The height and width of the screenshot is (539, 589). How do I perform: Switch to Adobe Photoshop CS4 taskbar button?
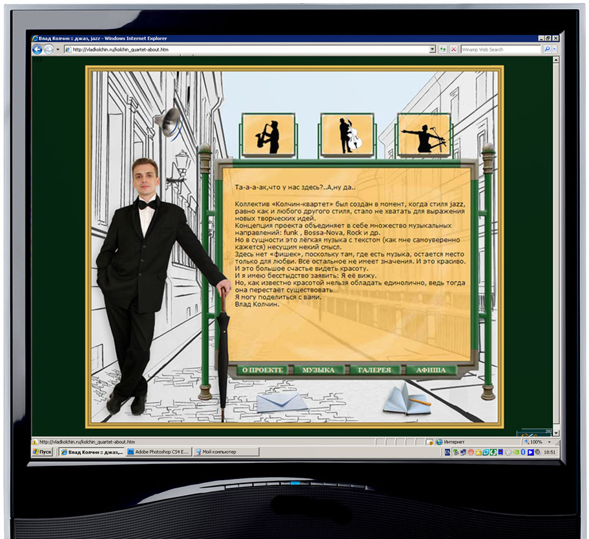pyautogui.click(x=158, y=452)
